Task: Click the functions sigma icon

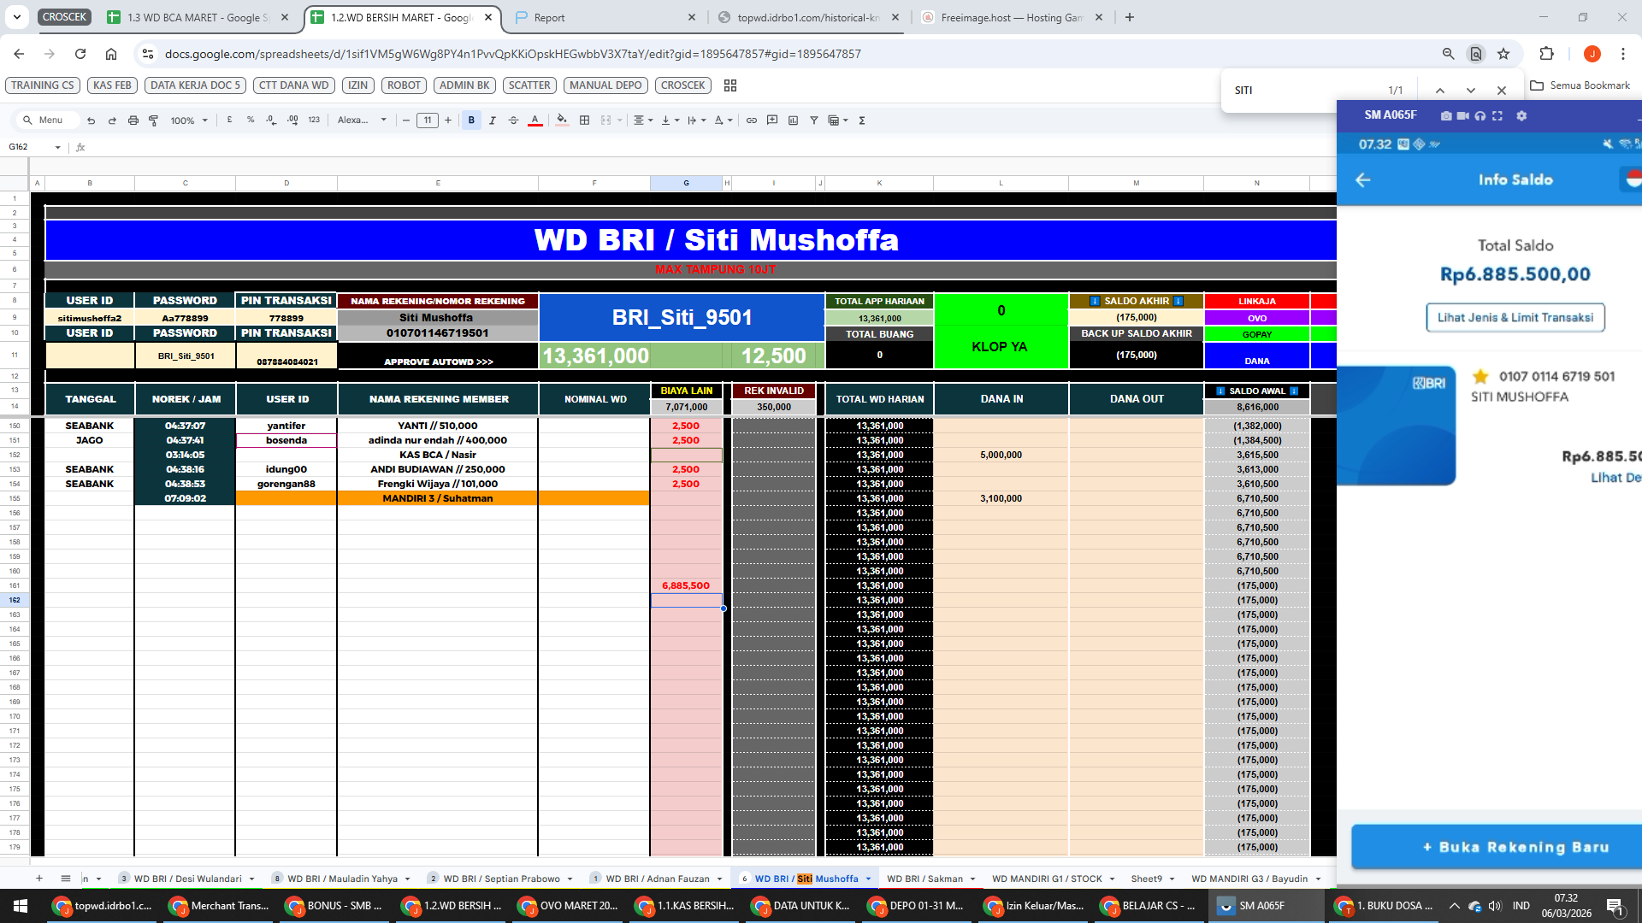Action: coord(862,121)
